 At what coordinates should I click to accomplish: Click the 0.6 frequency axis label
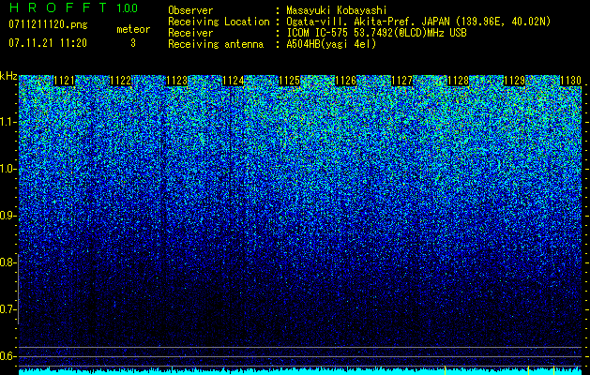pyautogui.click(x=8, y=356)
